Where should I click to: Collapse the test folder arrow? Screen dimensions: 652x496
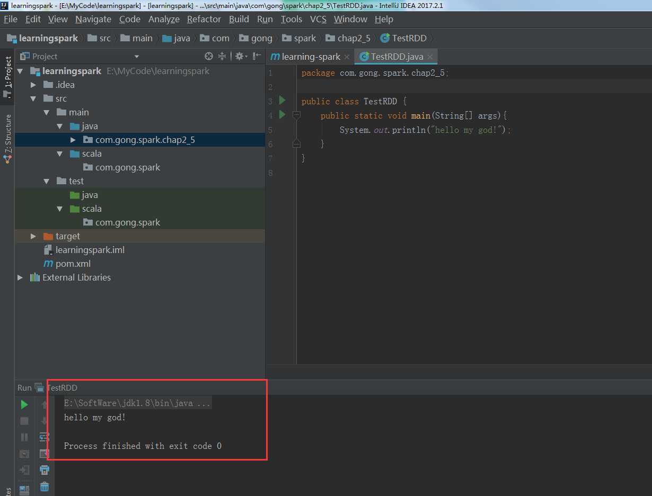(47, 181)
